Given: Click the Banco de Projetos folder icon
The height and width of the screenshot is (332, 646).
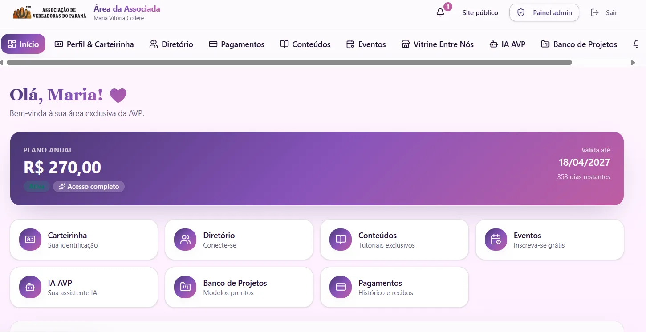Looking at the screenshot, I should (185, 287).
